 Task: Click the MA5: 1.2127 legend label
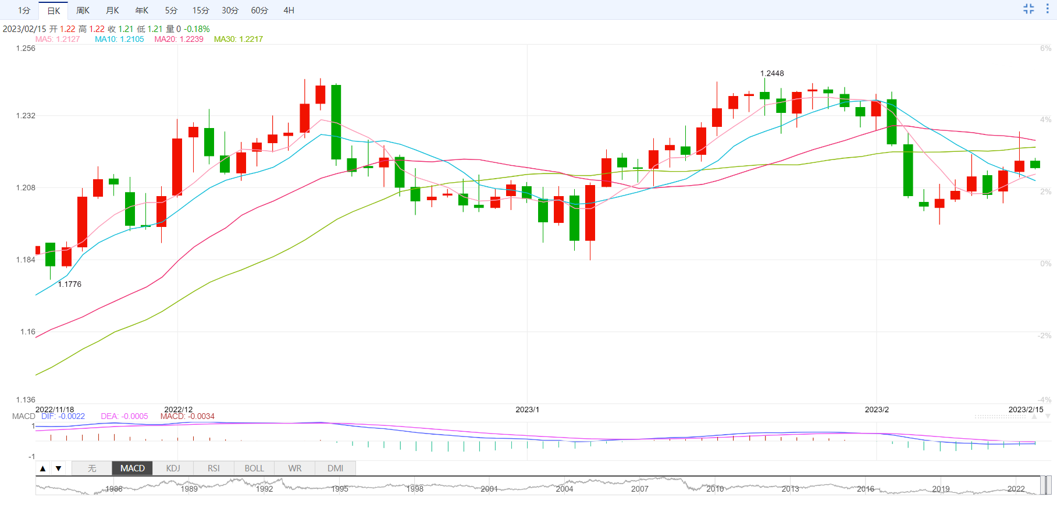point(58,39)
